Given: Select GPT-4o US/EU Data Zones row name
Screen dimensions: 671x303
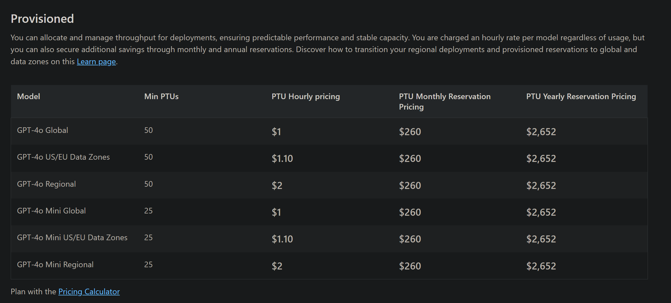Looking at the screenshot, I should [63, 157].
